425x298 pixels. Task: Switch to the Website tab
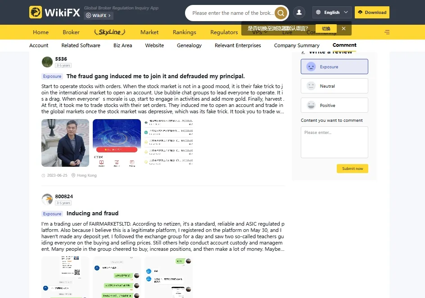point(154,45)
